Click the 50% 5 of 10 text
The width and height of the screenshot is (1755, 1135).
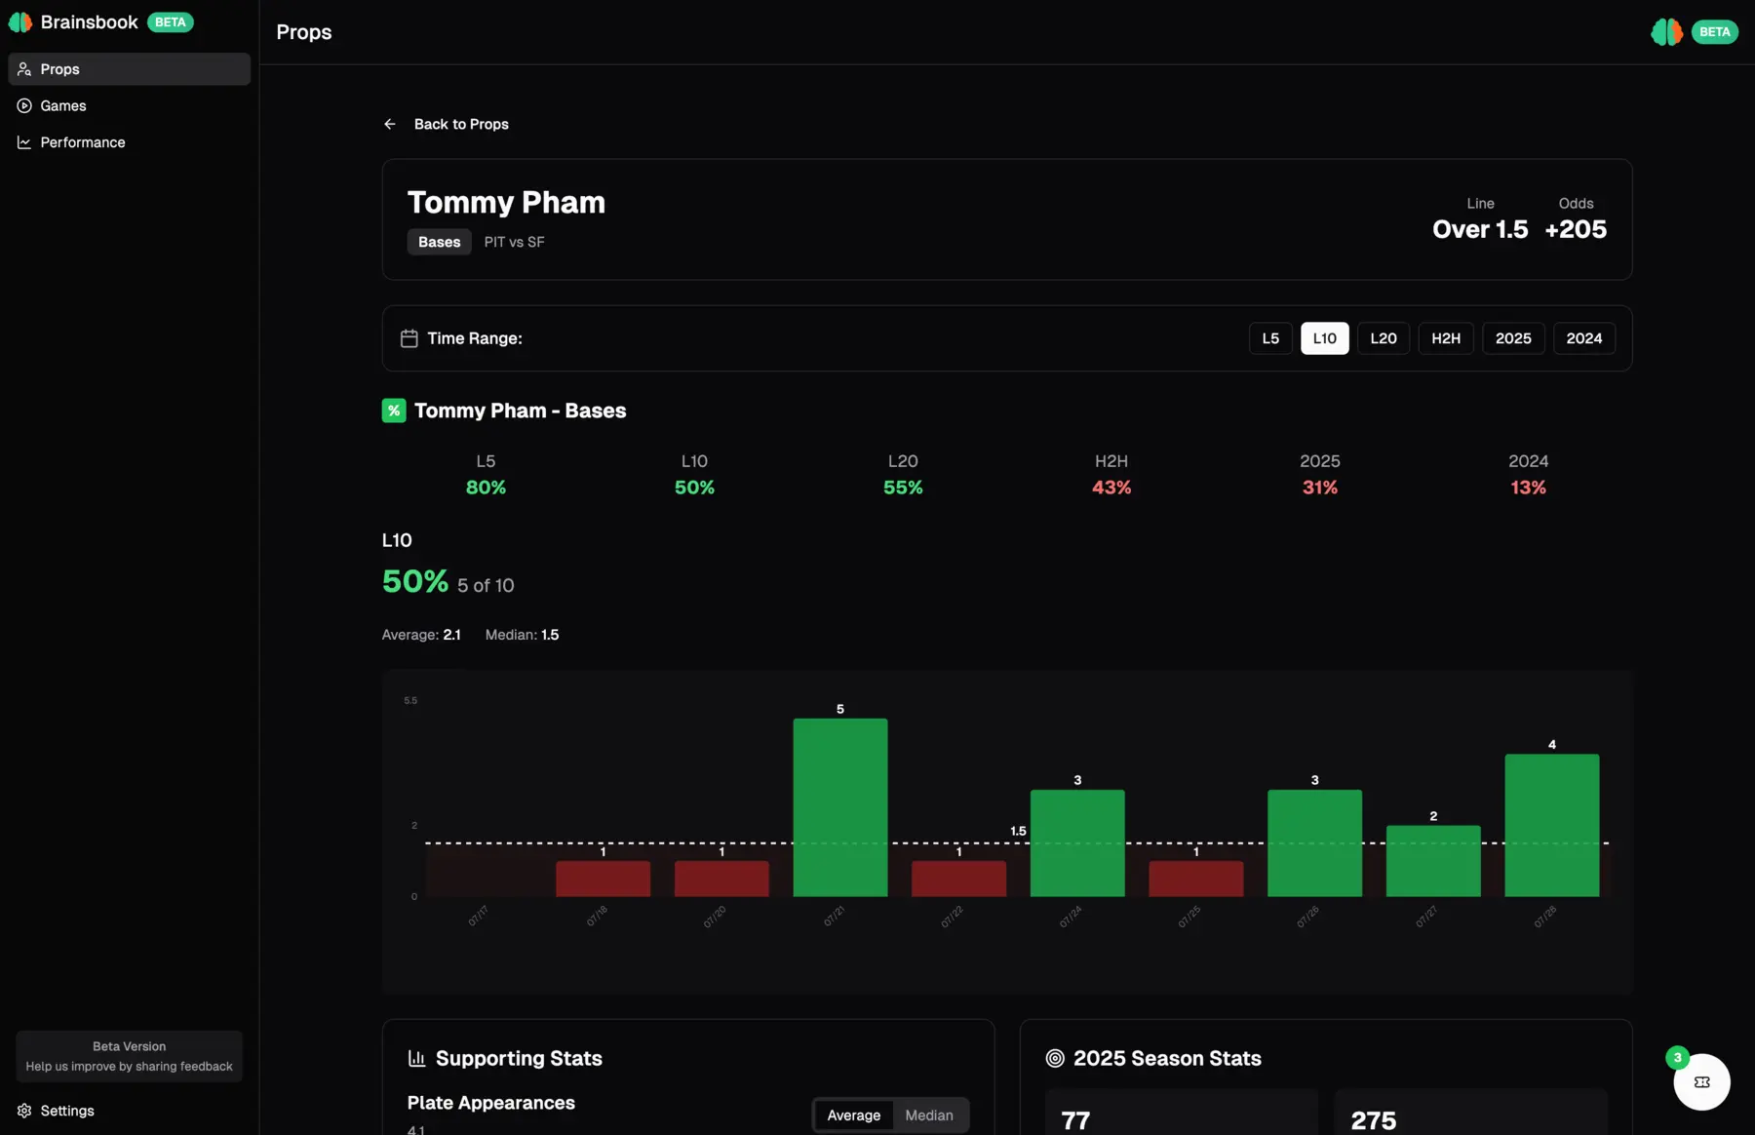[448, 582]
